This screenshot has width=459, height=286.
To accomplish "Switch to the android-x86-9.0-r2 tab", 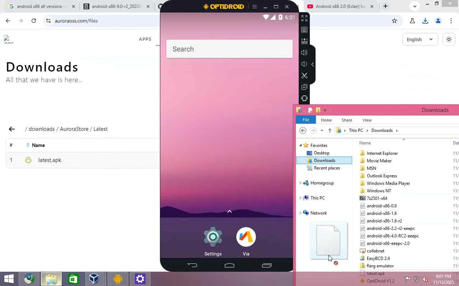I will coord(117,6).
